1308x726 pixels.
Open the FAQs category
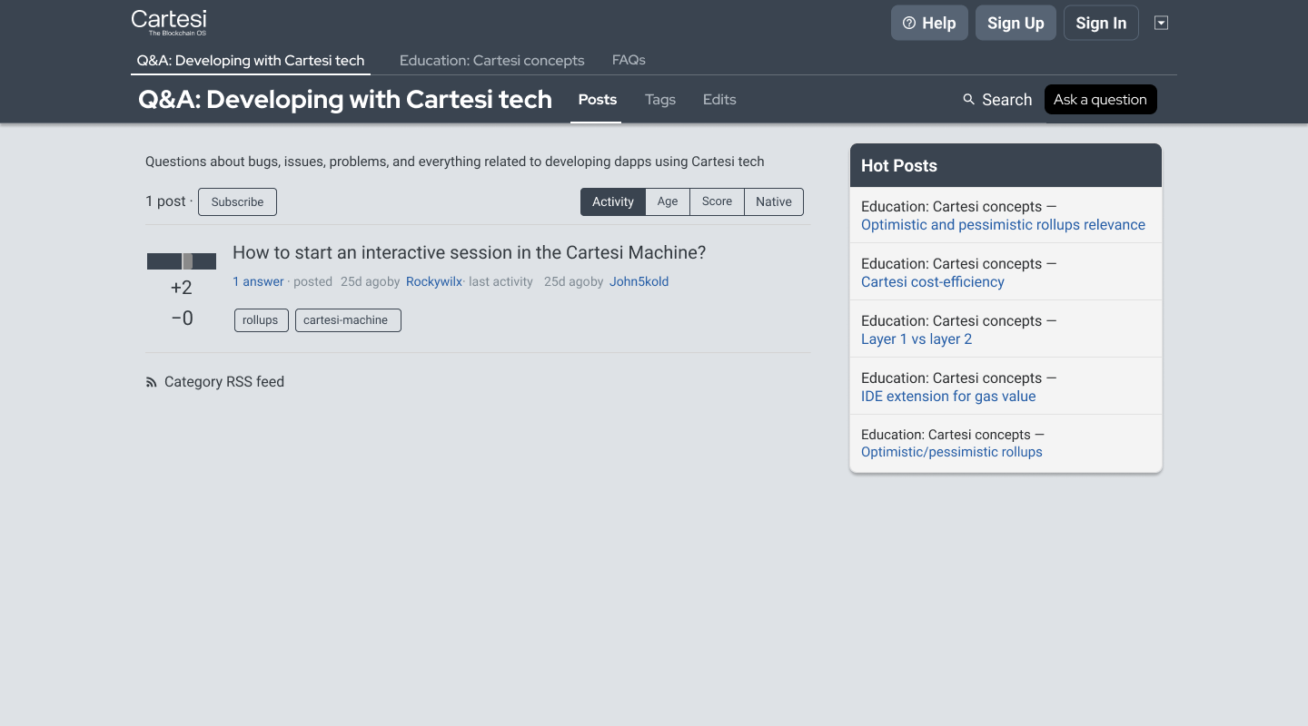[629, 60]
